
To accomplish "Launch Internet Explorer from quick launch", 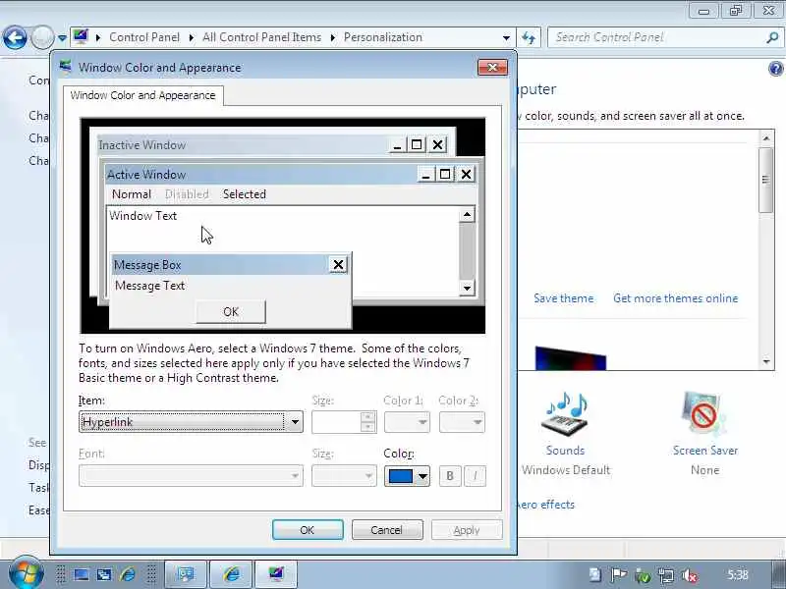I will (x=128, y=574).
